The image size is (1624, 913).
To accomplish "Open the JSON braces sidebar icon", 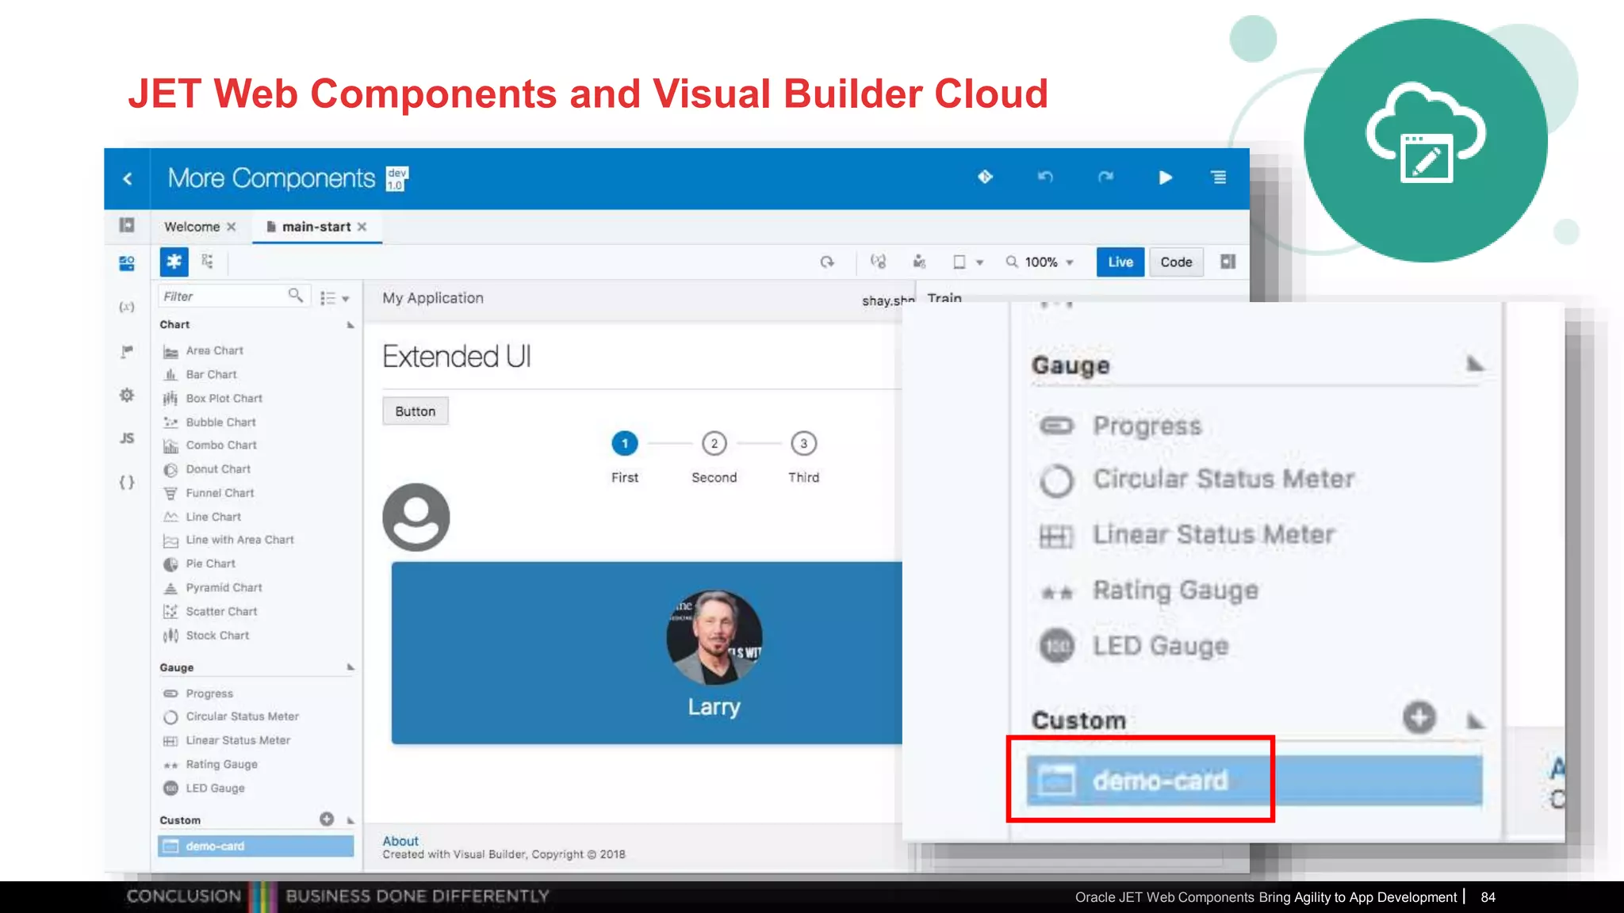I will point(127,482).
